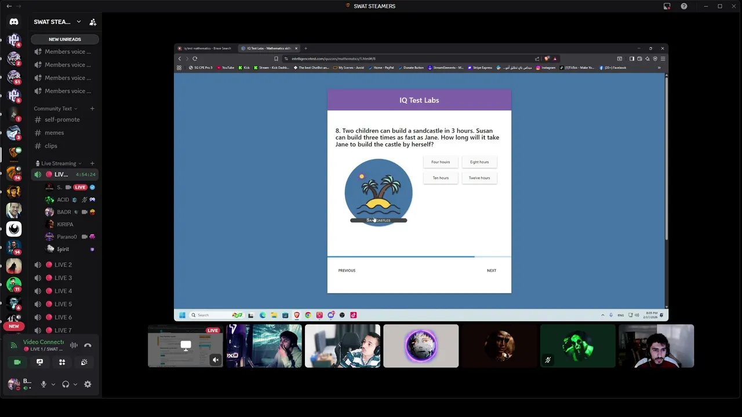Select the purple glowing avatar video tile
The height and width of the screenshot is (417, 742).
421,346
